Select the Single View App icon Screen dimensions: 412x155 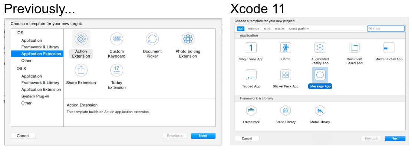(251, 48)
